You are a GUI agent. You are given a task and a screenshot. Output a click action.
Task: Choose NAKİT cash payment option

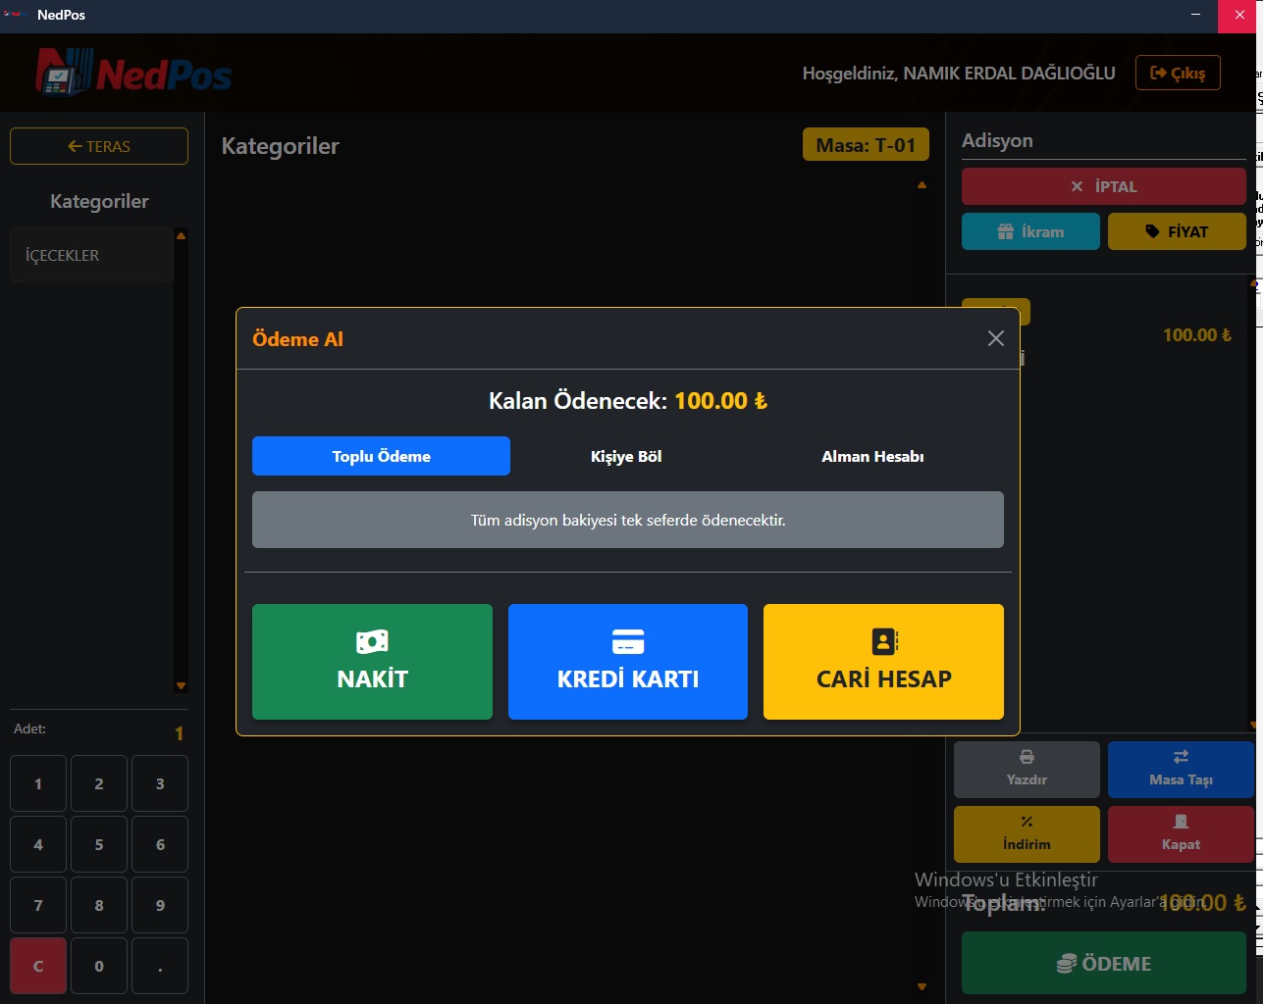click(372, 662)
